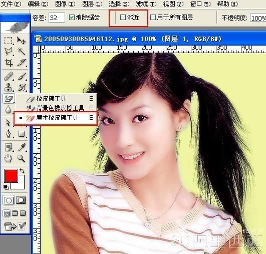Select the Clone Stamp tool
The width and height of the screenshot is (266, 254).
(8, 87)
